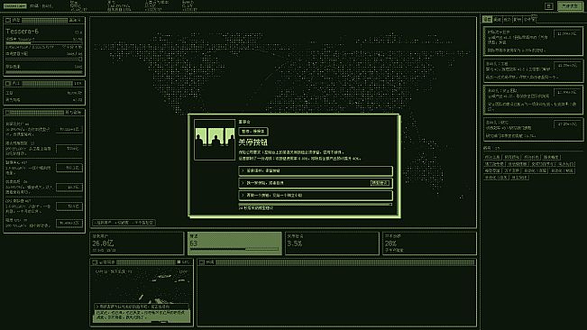Click the header icon of the wide bottom log panel
The width and height of the screenshot is (587, 330).
202,262
